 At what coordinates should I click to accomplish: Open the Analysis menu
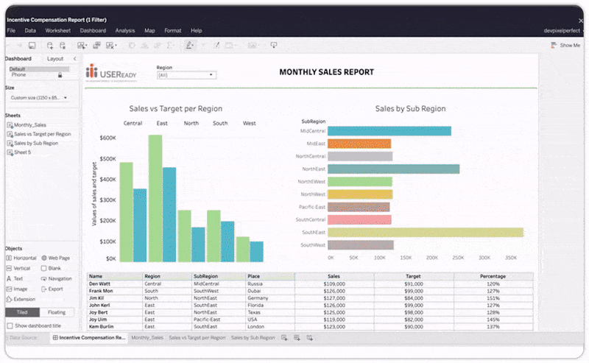click(x=125, y=31)
